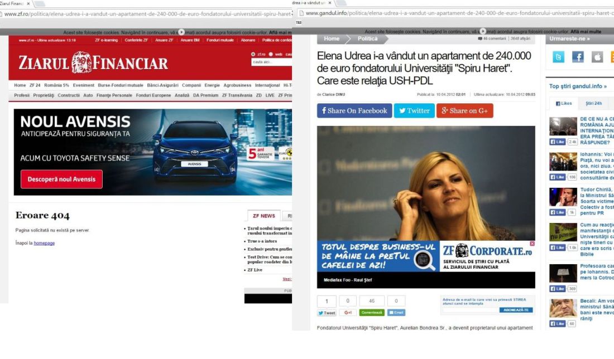Open Fonduri Europene section

tap(153, 95)
